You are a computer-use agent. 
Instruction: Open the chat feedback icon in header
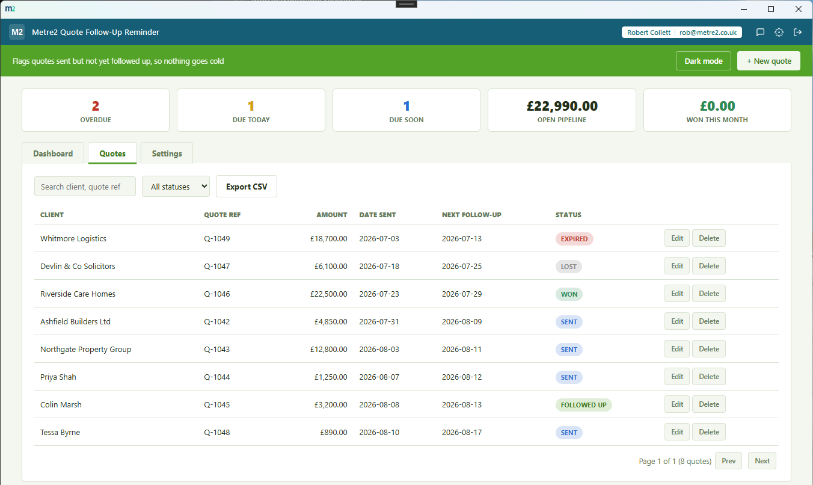click(760, 32)
